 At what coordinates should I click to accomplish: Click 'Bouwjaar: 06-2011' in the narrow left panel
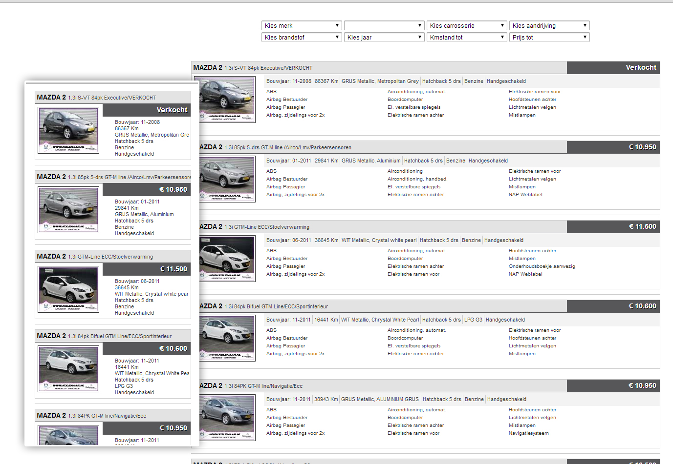tap(137, 282)
